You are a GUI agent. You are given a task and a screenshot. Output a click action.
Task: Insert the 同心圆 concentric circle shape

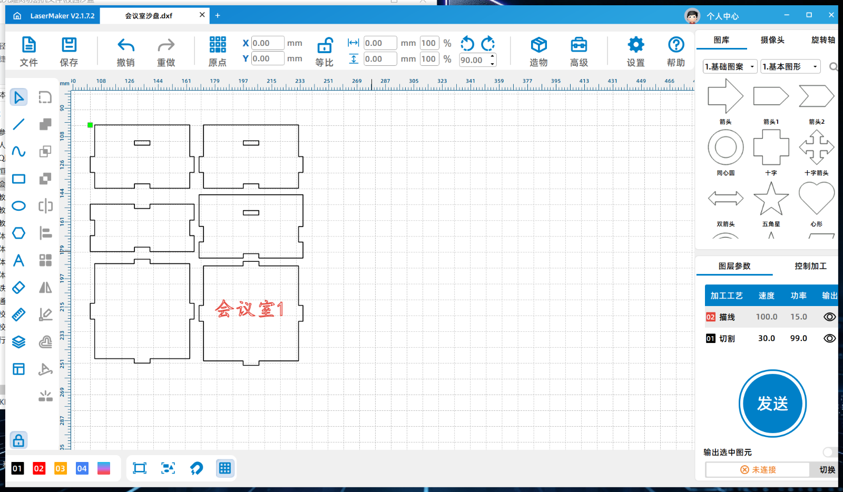tap(726, 147)
